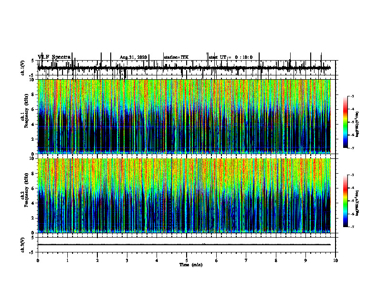Screen dimensions: 378x292
Task: Click time-axis tick label "8"
Action: tap(276, 261)
